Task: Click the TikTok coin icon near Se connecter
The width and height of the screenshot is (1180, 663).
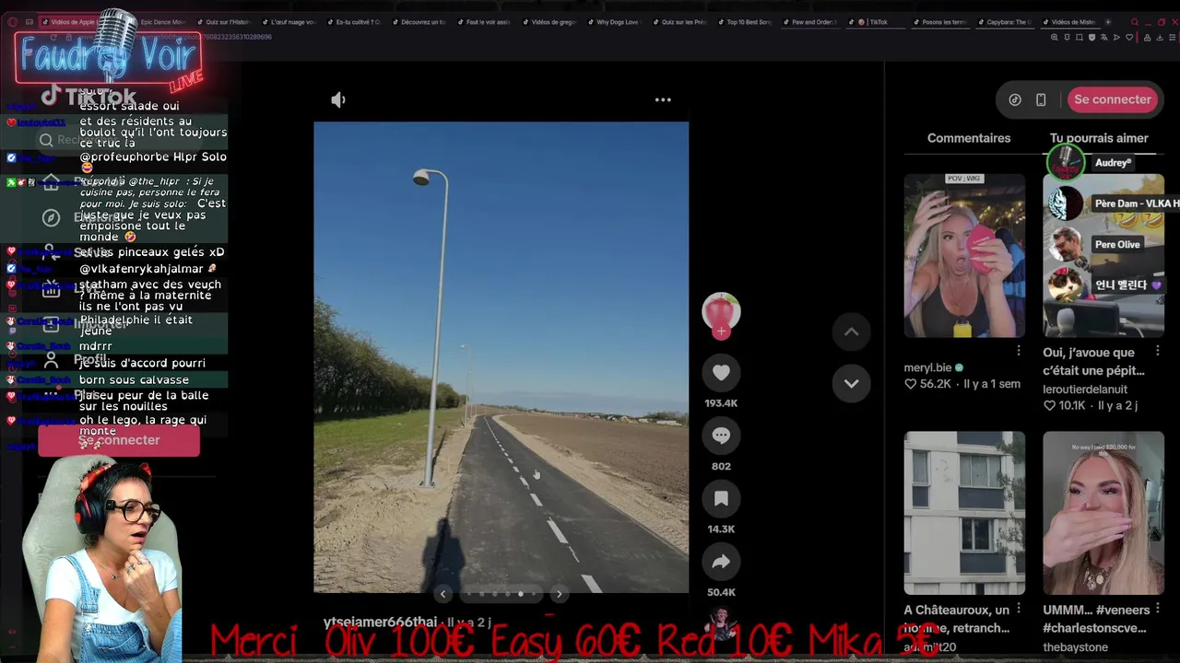Action: point(1015,99)
